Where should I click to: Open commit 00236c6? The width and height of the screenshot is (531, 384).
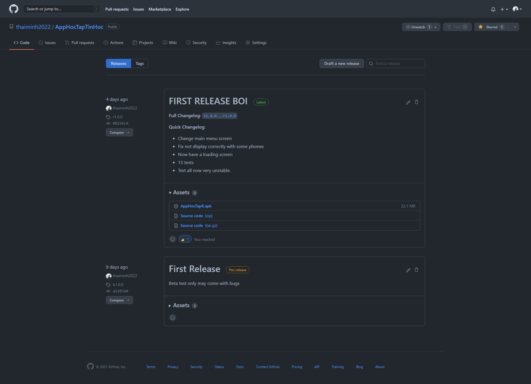click(120, 123)
